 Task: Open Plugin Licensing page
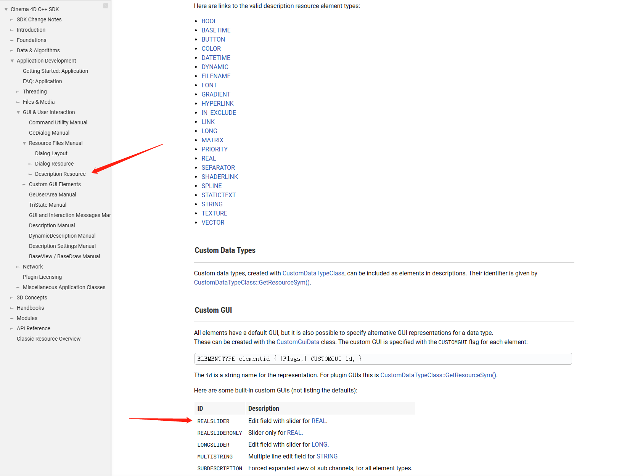click(x=42, y=277)
